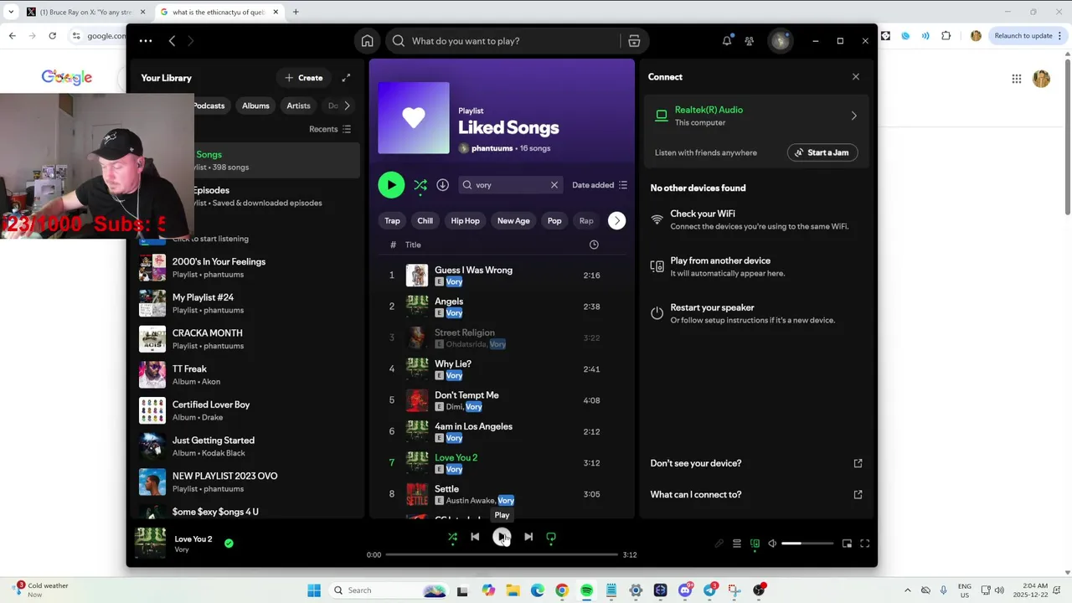Image resolution: width=1072 pixels, height=603 pixels.
Task: Filter library by Albums
Action: pos(255,106)
